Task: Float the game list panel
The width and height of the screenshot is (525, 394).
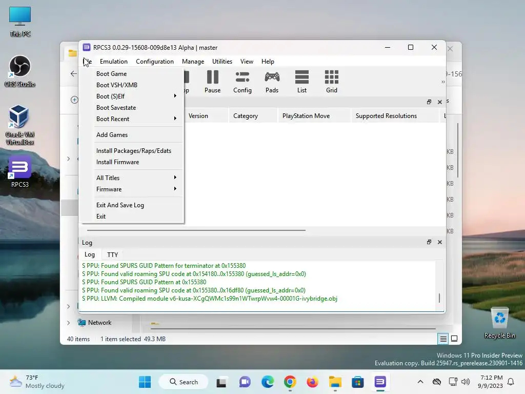Action: 429,102
